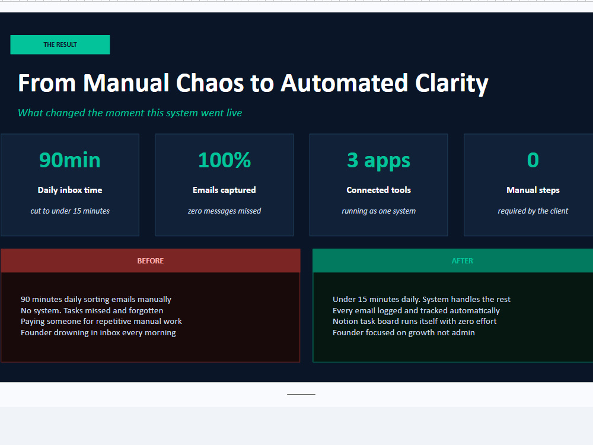This screenshot has width=593, height=445.
Task: Click the text required by the client
Action: pos(533,211)
